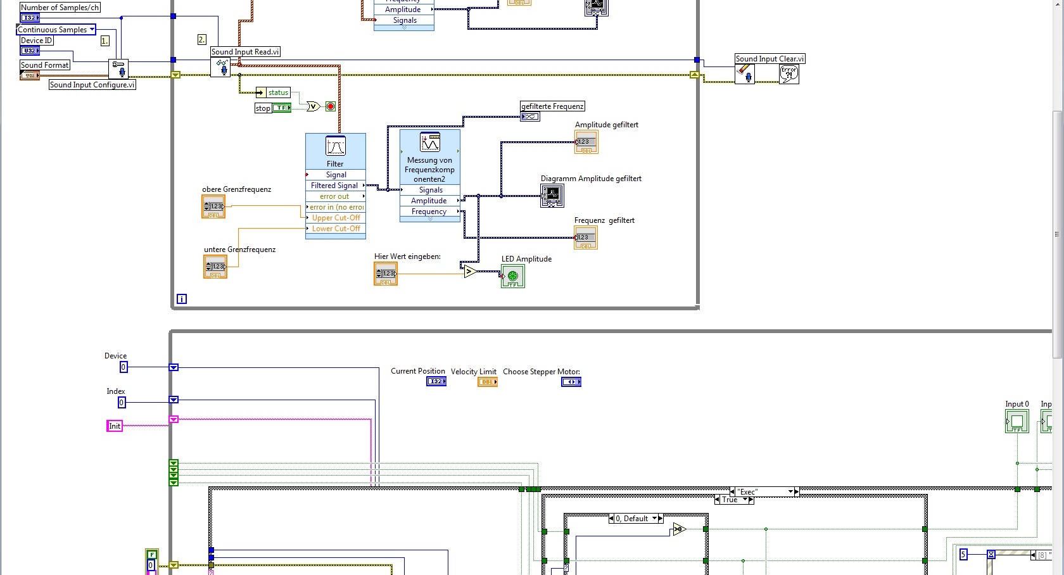This screenshot has width=1064, height=575.
Task: Select the Sound Format cluster terminal
Action: 30,75
